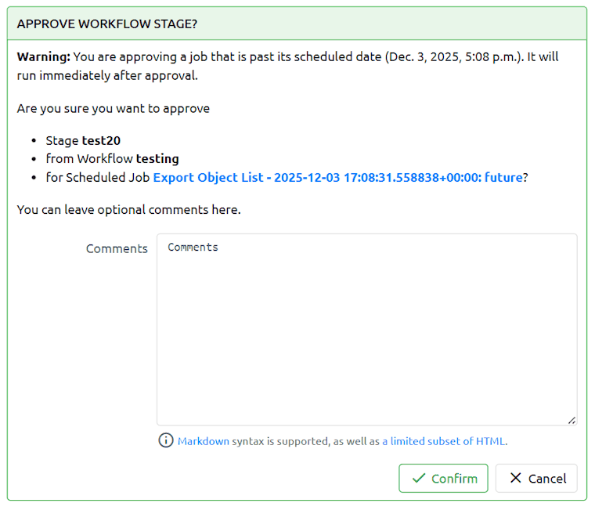
Task: Click the workflow name testing
Action: point(157,159)
